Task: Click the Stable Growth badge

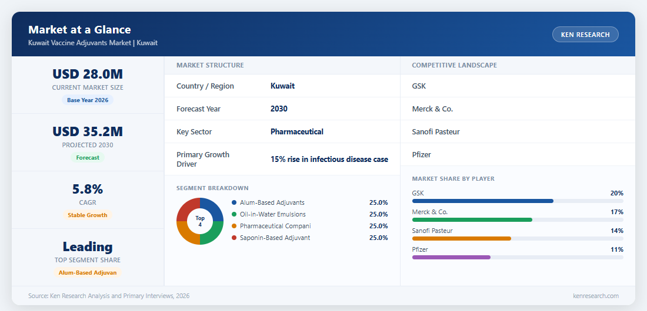Action: pyautogui.click(x=88, y=215)
